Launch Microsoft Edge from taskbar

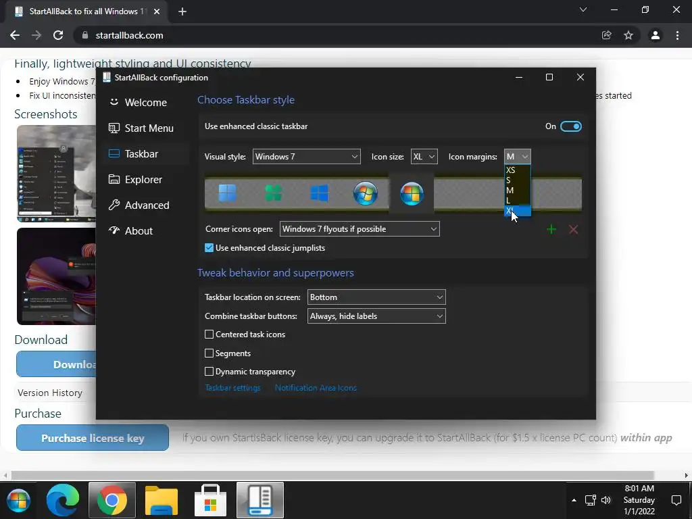tap(63, 501)
